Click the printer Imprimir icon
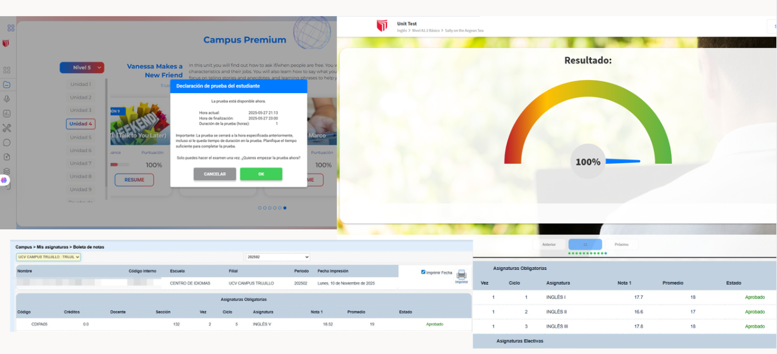Screen dimensions: 777x354 point(461,276)
